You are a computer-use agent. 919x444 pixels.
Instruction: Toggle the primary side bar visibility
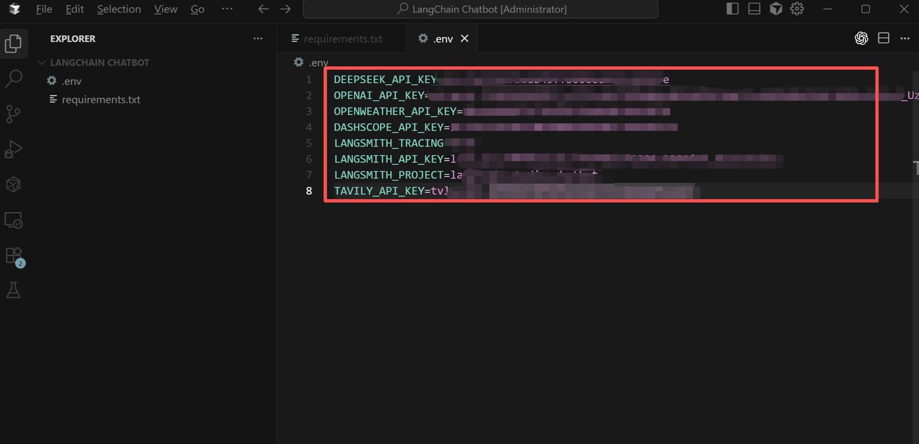(x=732, y=9)
